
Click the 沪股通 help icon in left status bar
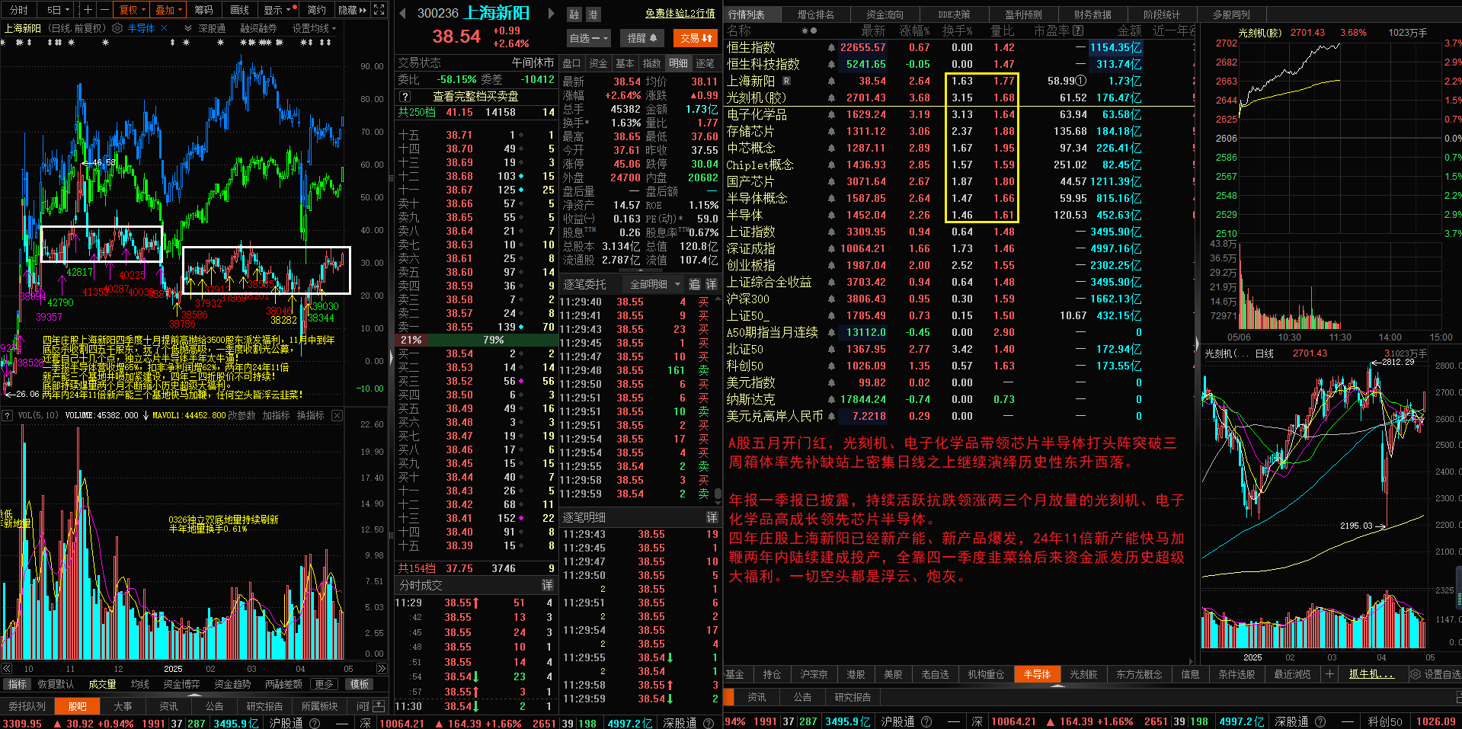point(314,722)
